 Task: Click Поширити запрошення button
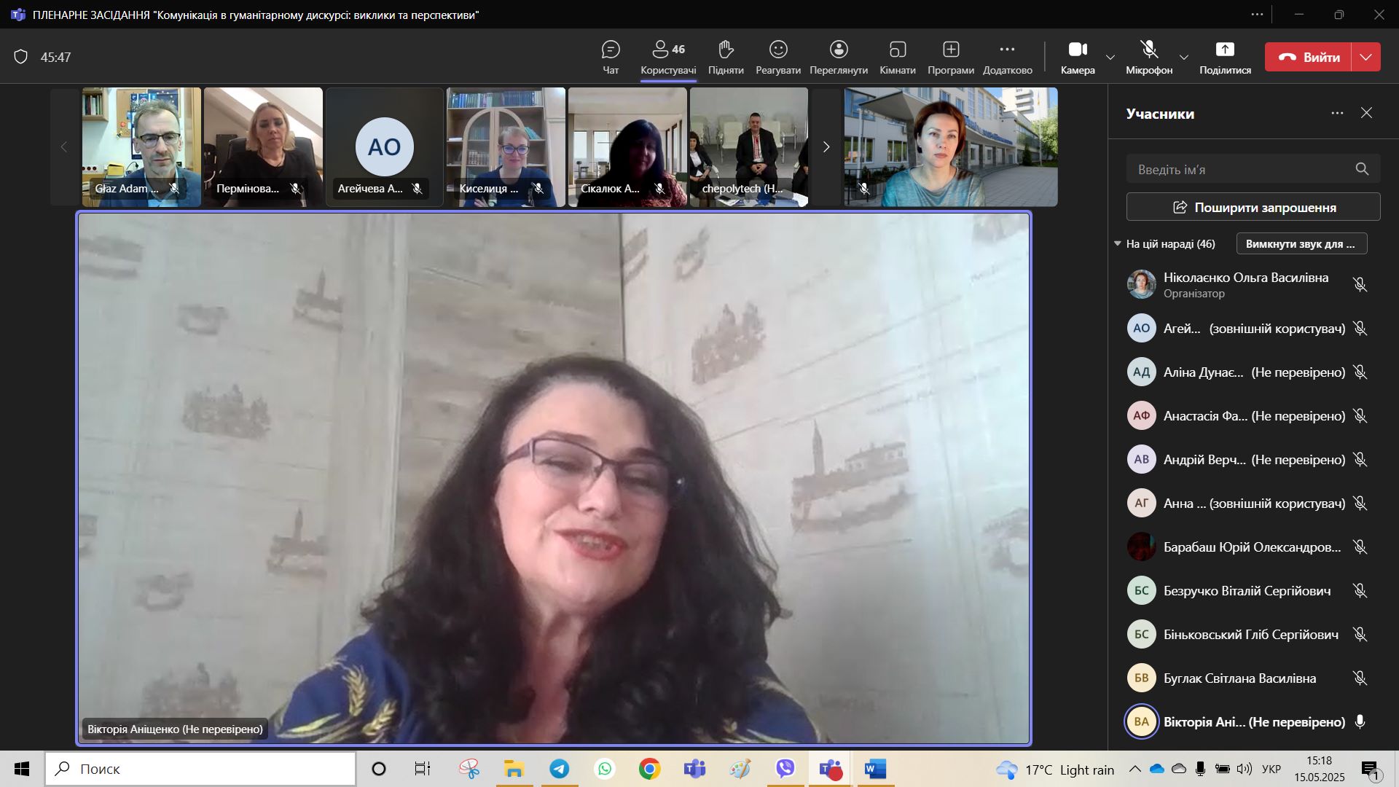coord(1253,207)
